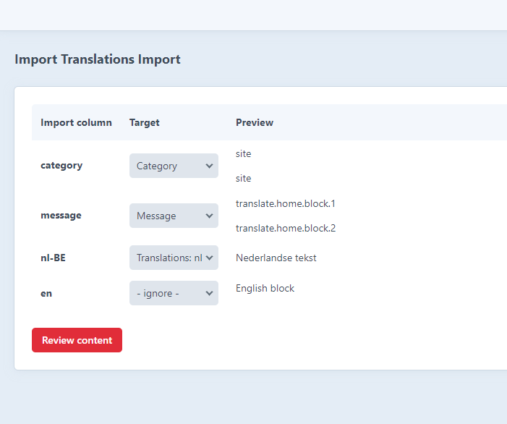Click the first 'site' preview value
Viewport: 507px width, 424px height.
pos(244,153)
